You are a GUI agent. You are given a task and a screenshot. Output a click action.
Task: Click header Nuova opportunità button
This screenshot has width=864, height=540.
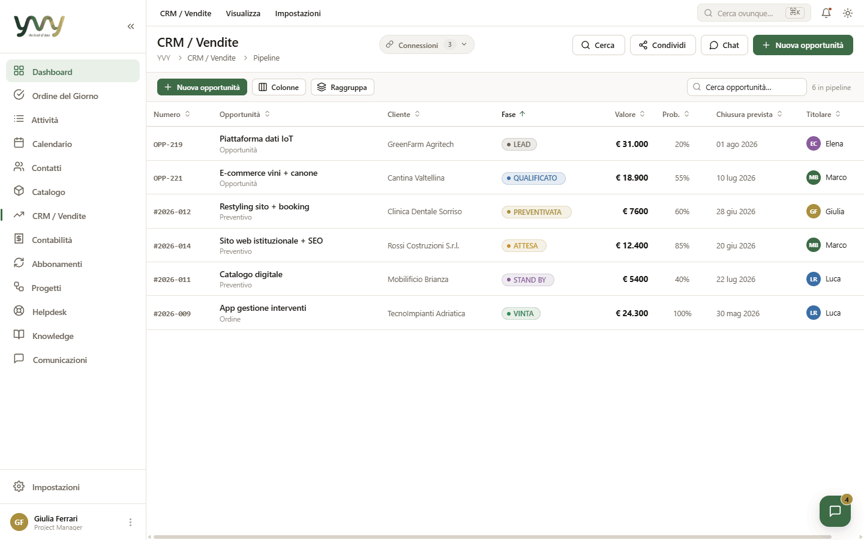click(x=803, y=45)
